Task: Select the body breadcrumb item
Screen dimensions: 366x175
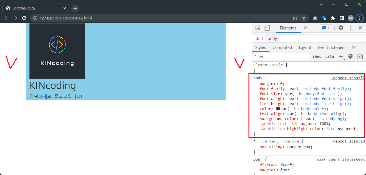Action: 272,38
